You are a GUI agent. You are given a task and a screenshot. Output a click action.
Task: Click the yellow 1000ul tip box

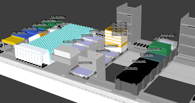(13, 40)
